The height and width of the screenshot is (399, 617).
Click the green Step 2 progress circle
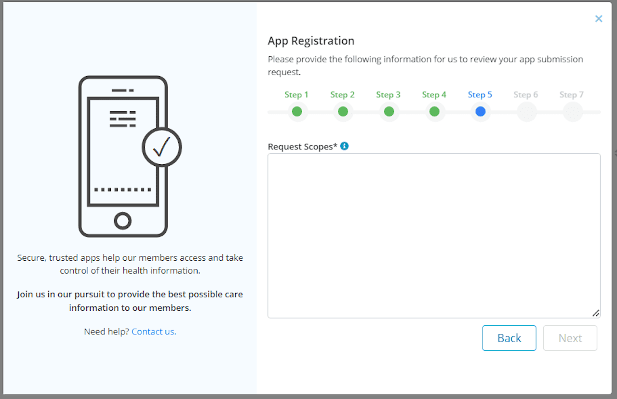343,111
